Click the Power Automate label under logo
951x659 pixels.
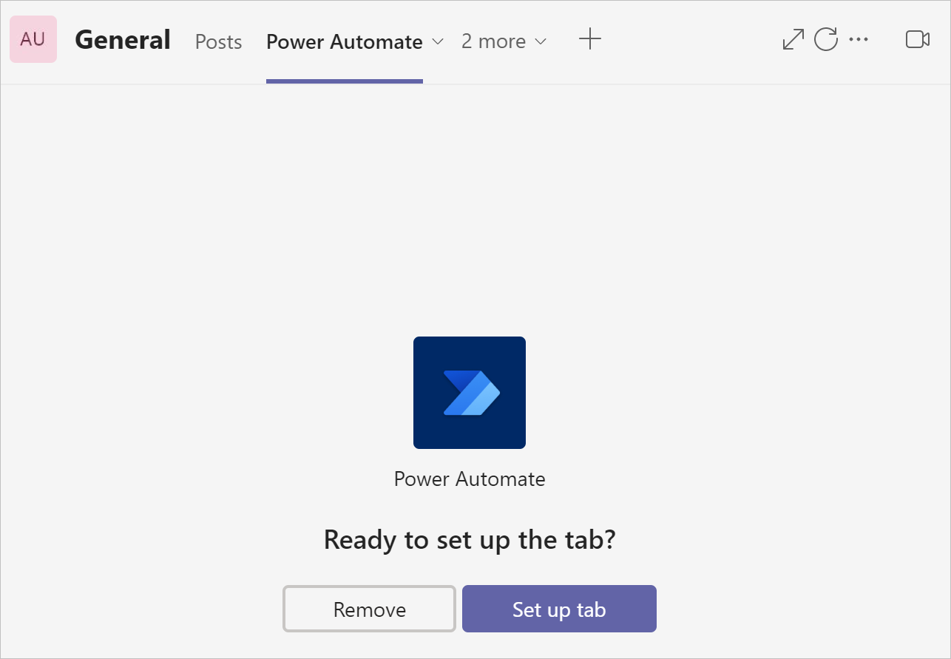[470, 479]
